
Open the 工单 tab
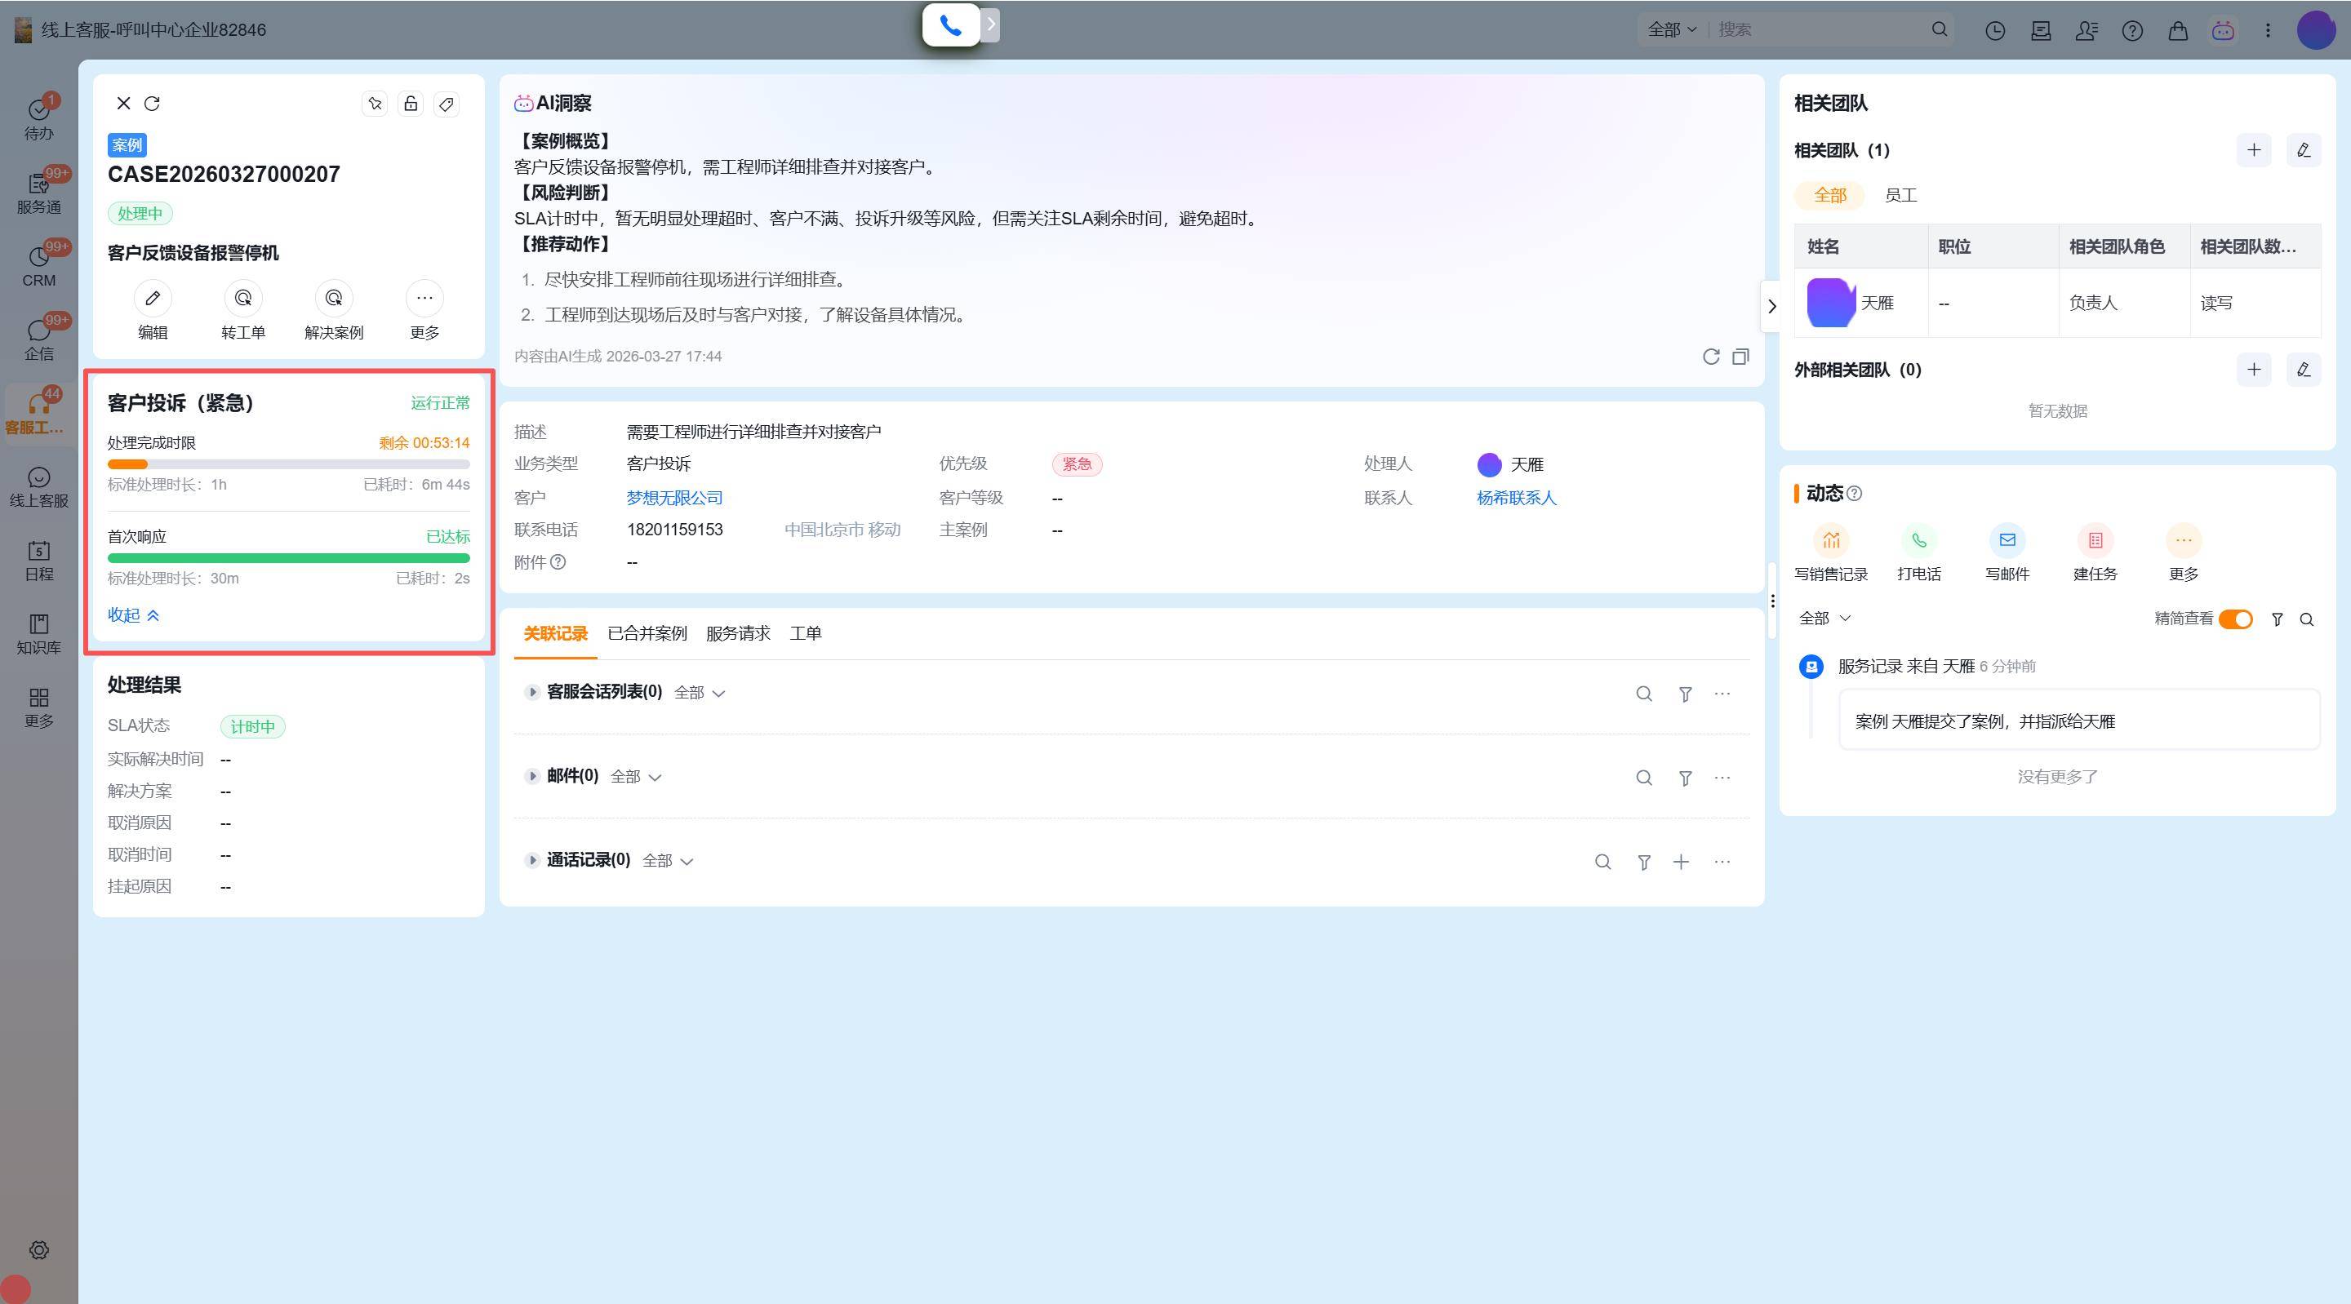[x=805, y=633]
